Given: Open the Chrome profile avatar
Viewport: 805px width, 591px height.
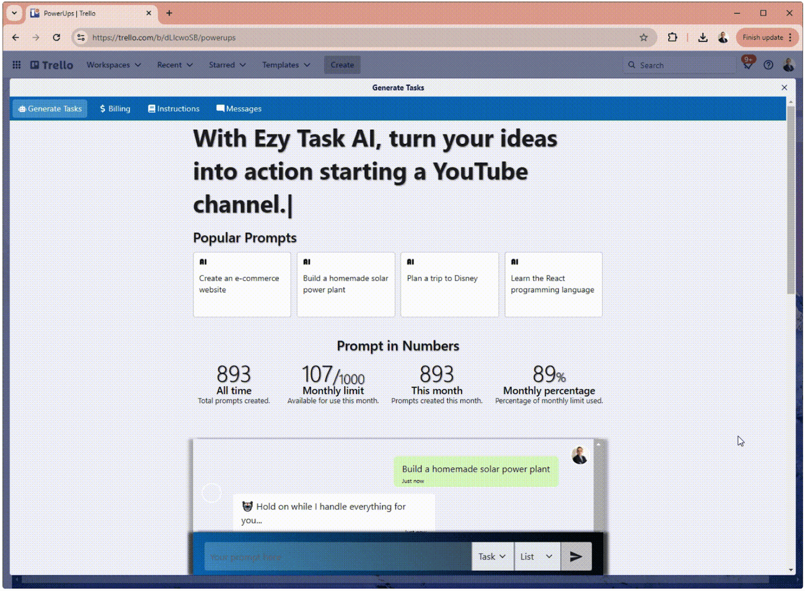Looking at the screenshot, I should [x=723, y=37].
